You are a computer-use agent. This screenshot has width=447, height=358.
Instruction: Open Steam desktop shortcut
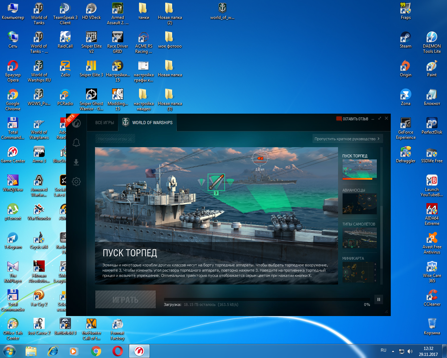(x=406, y=40)
